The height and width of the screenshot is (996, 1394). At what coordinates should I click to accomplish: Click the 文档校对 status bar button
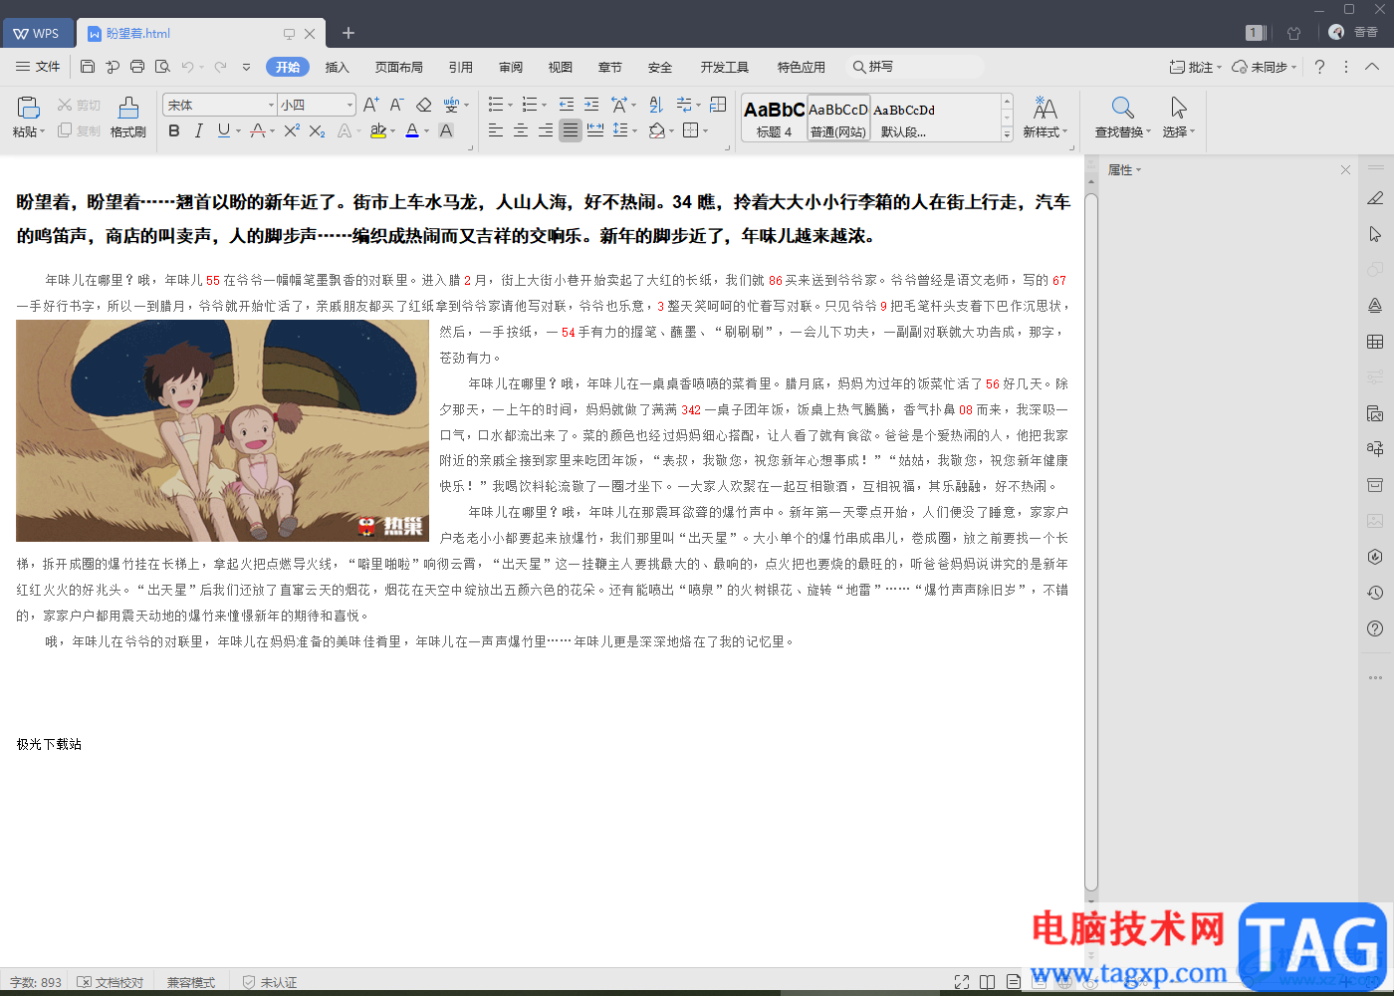coord(111,982)
